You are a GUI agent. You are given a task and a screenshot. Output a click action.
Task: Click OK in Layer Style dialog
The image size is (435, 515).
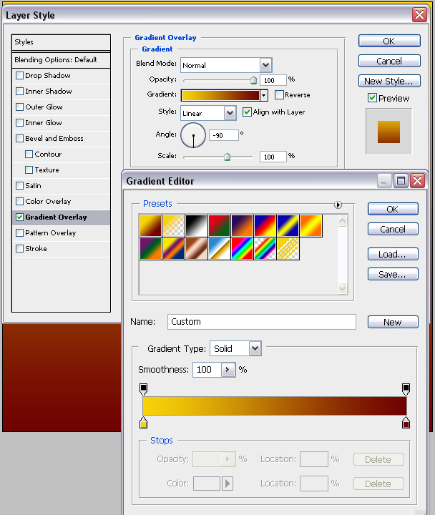[389, 41]
